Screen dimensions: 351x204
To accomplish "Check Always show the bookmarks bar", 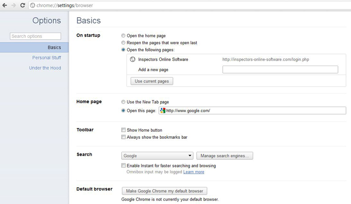I will (x=123, y=137).
